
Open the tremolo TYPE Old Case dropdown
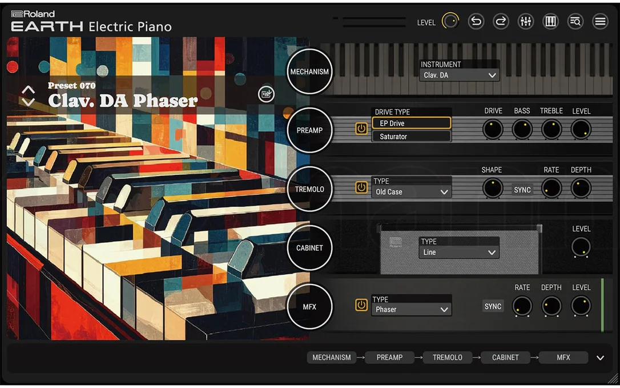(411, 191)
